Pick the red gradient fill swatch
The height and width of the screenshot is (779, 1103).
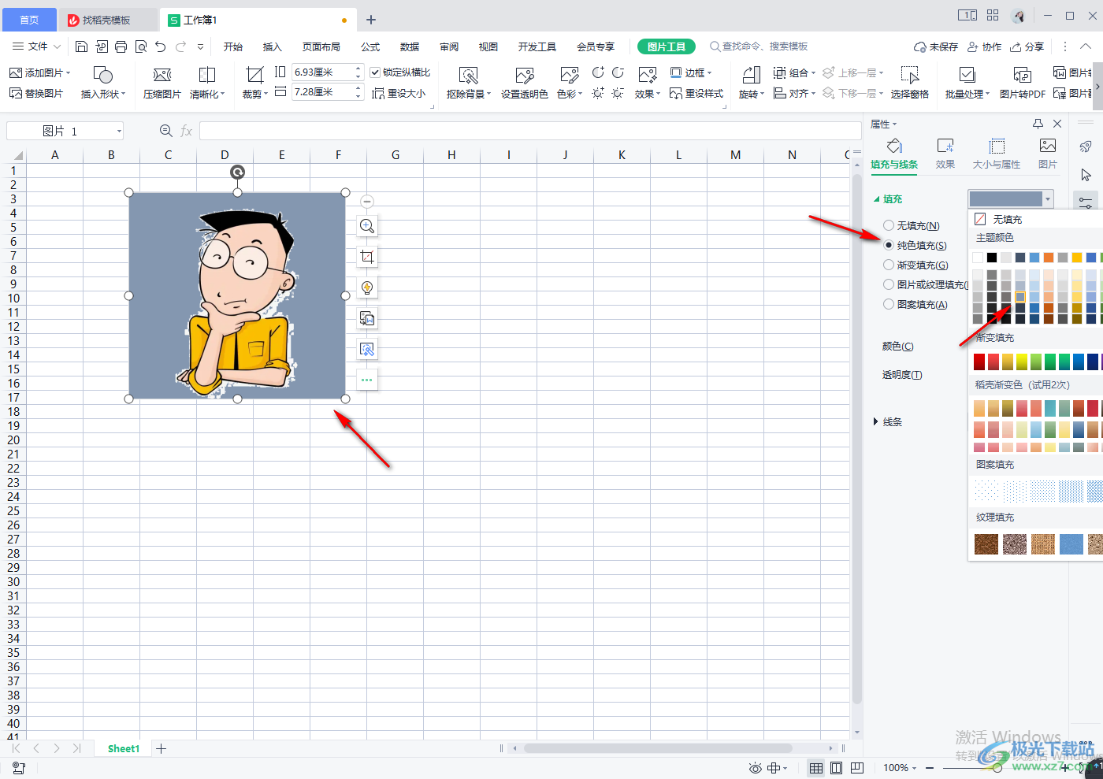979,362
